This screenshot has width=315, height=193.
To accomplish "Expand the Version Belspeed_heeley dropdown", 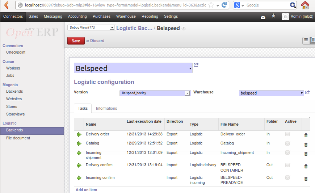I will point(187,93).
